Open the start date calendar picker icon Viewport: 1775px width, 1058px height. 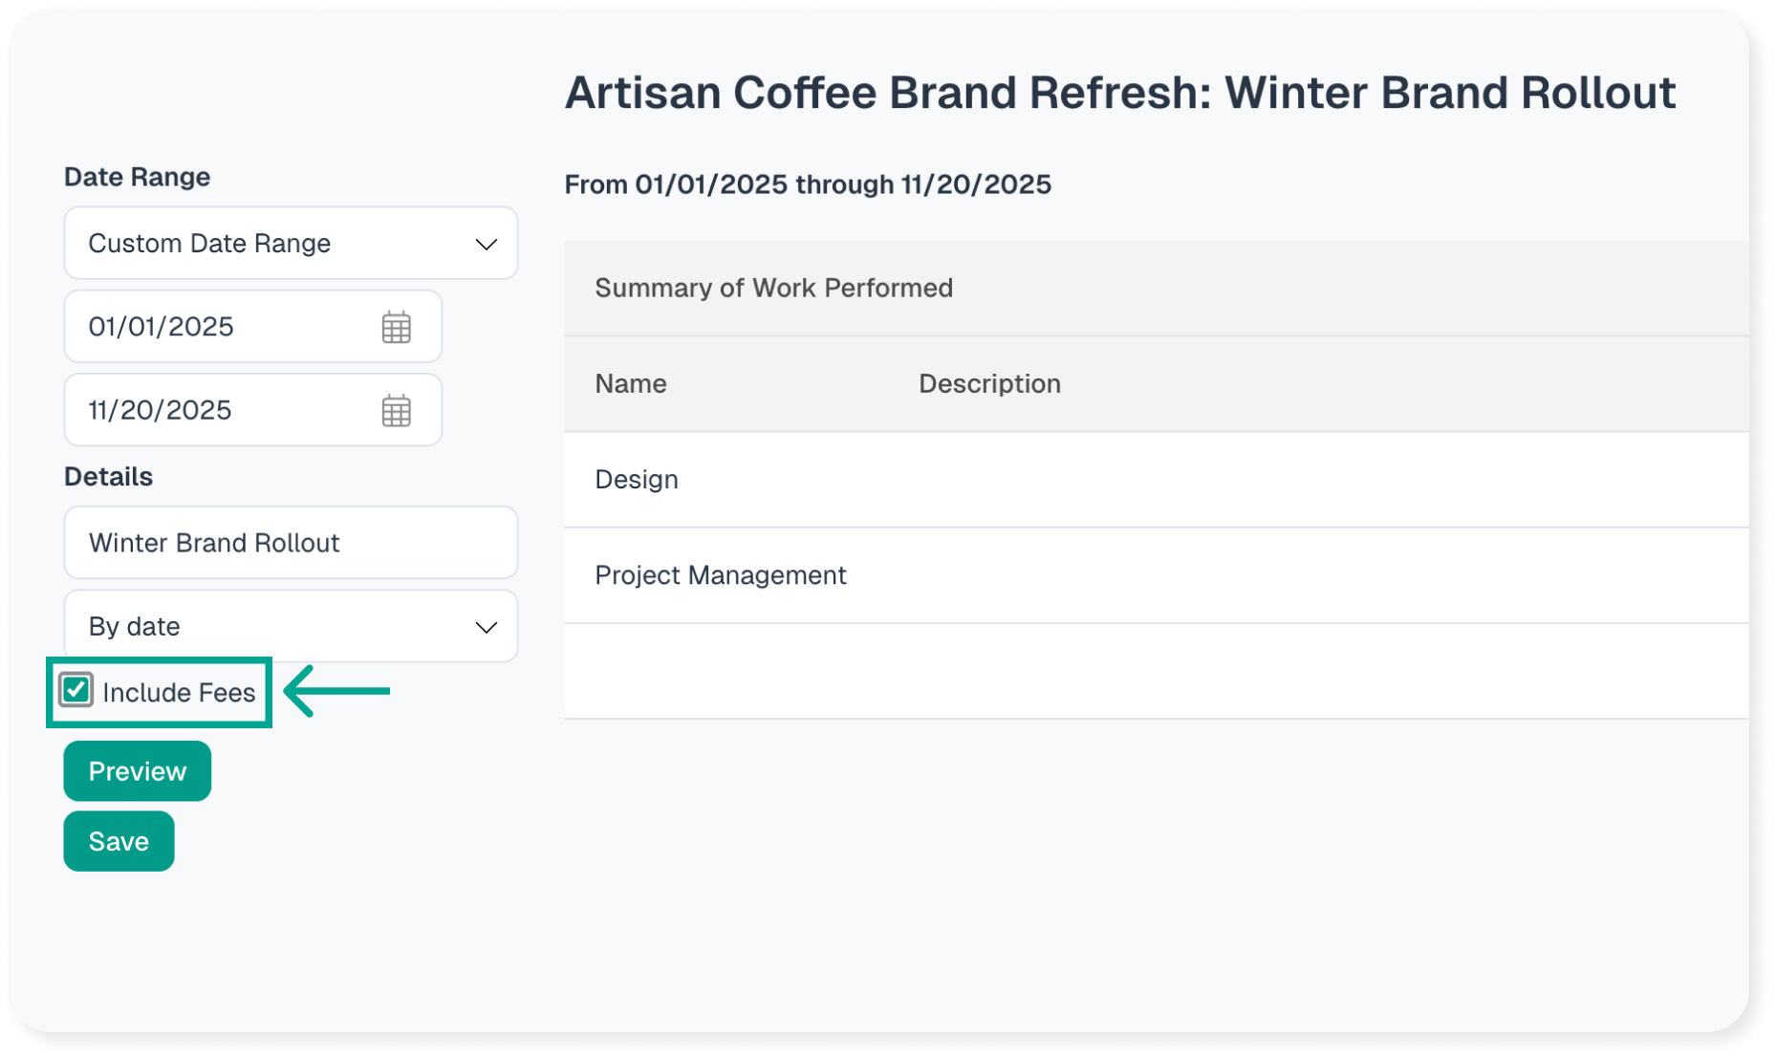(x=396, y=327)
